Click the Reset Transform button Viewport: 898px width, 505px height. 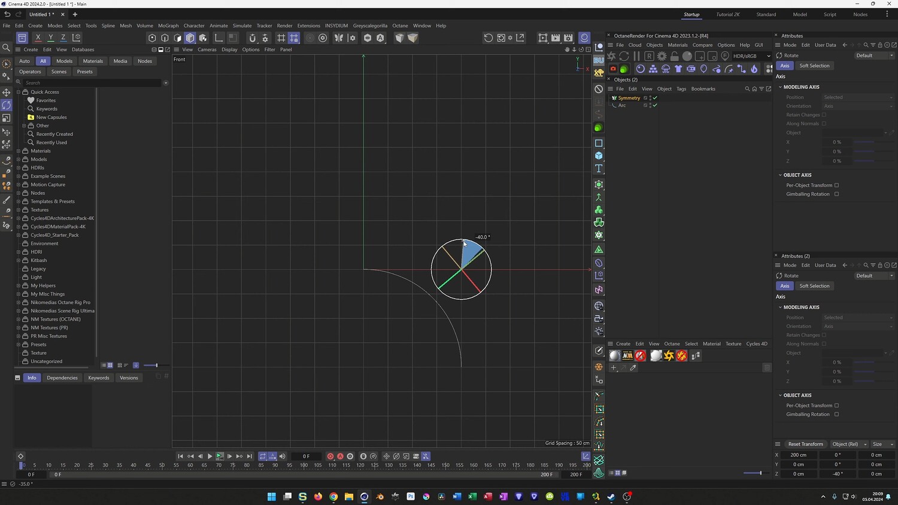pos(805,444)
